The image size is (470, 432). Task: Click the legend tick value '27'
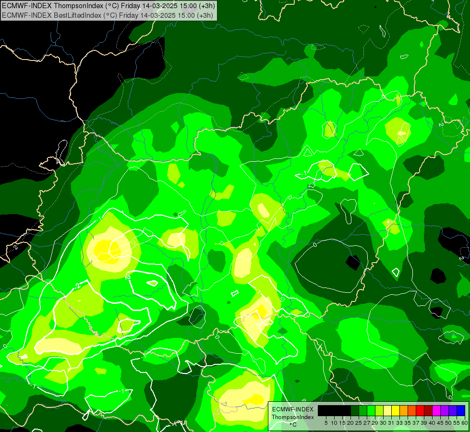tap(367, 423)
